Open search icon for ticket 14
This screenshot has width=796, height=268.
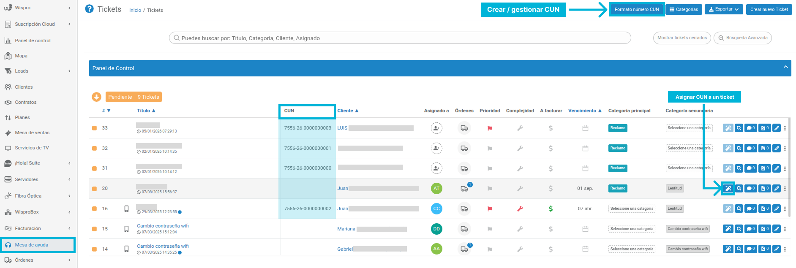pos(739,249)
